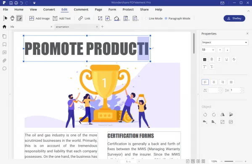
Task: Toggle Italic formatting
Action: tap(219, 59)
